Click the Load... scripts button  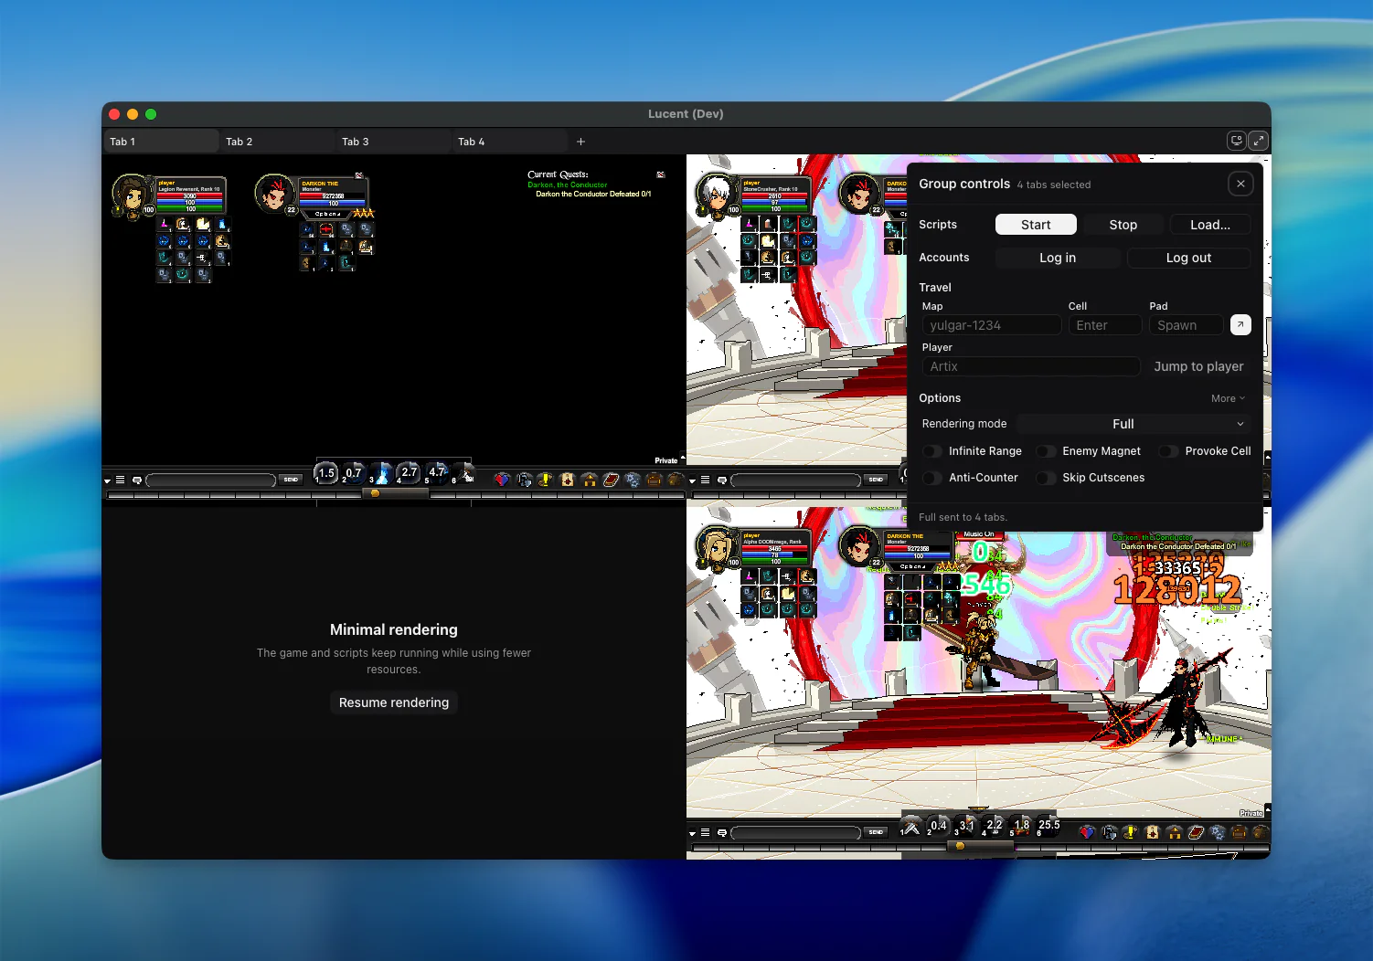[x=1210, y=225]
